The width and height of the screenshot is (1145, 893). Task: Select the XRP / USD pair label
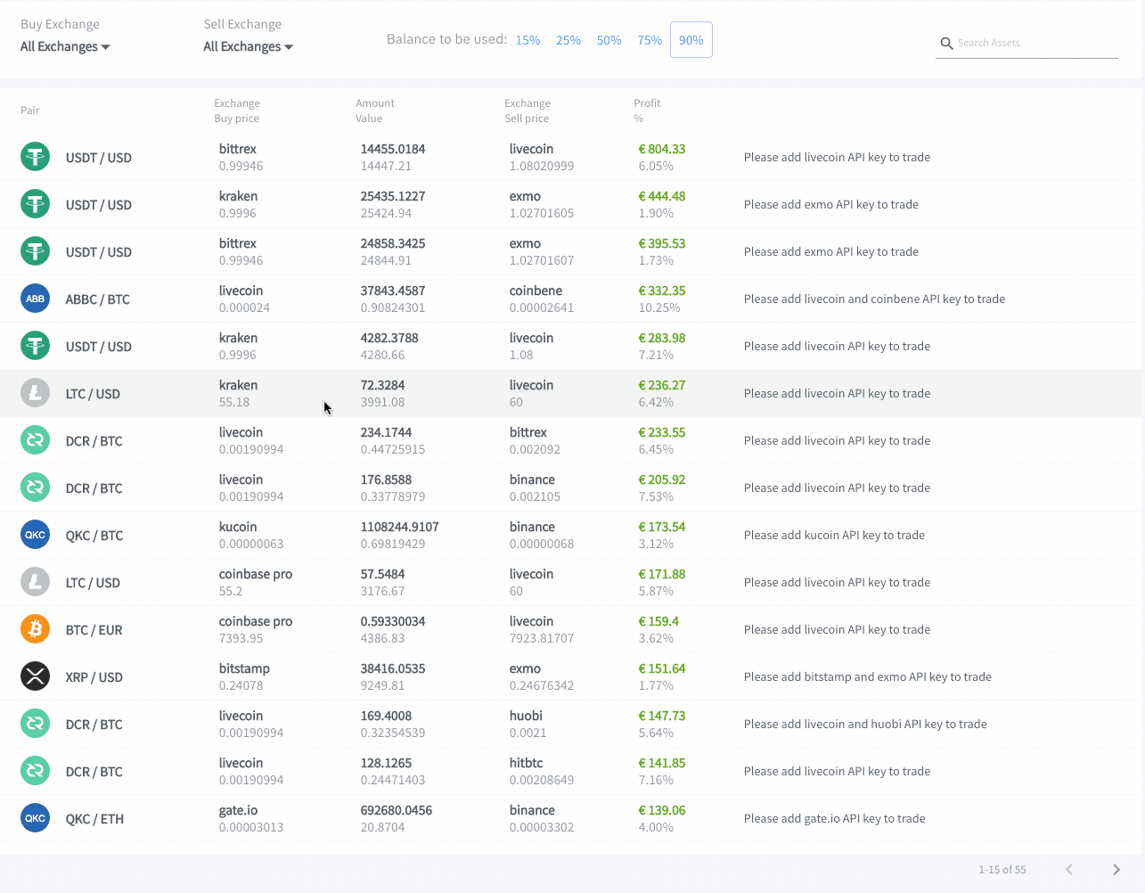[94, 677]
